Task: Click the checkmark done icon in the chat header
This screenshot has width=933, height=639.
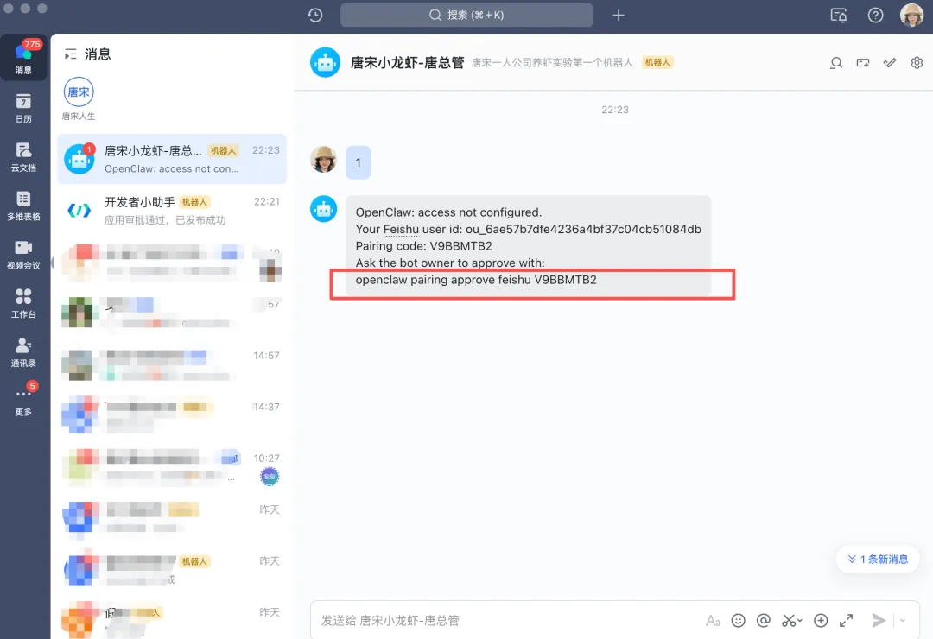Action: [x=890, y=62]
